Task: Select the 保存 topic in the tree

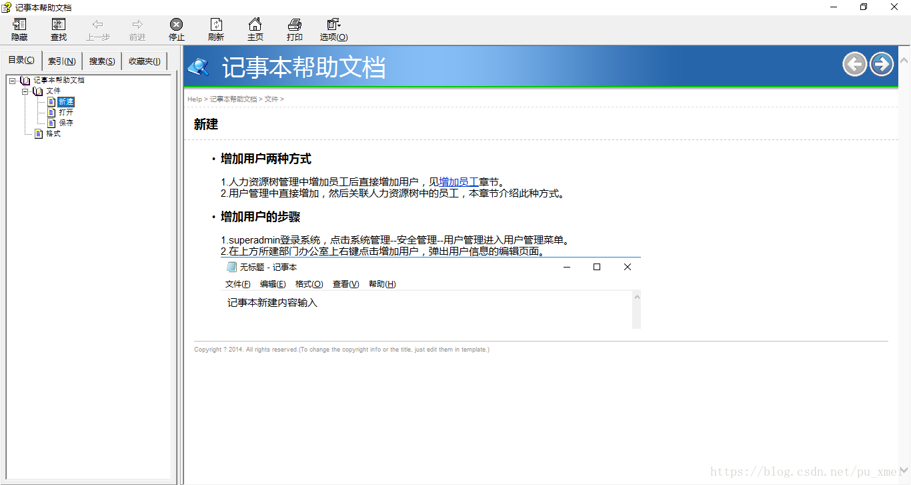Action: (66, 123)
